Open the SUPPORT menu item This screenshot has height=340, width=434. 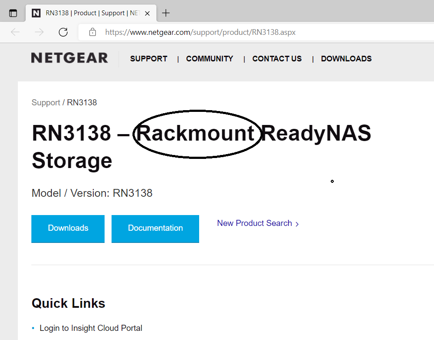149,59
